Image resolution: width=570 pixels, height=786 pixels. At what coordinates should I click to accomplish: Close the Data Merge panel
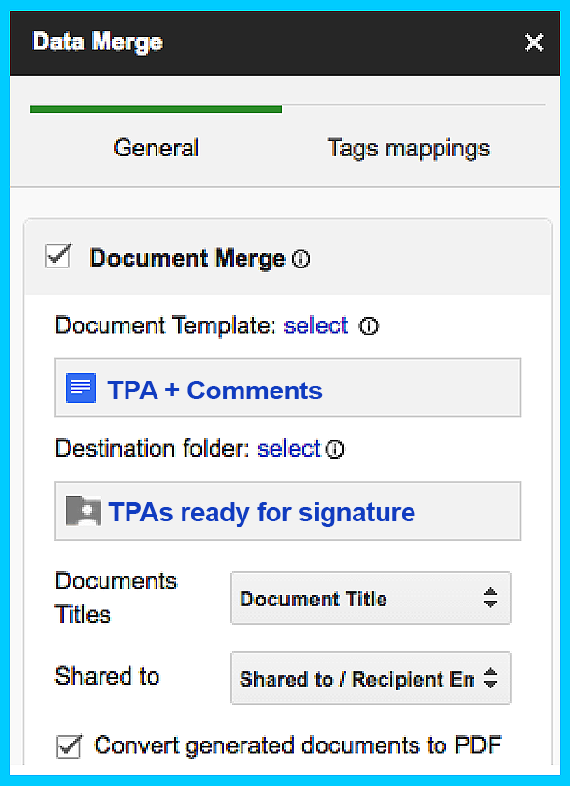[x=534, y=42]
